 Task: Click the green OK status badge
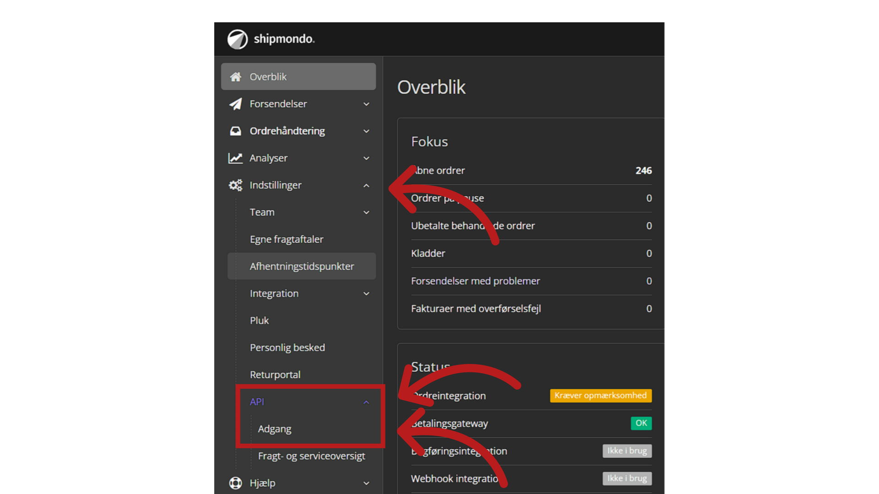click(641, 423)
